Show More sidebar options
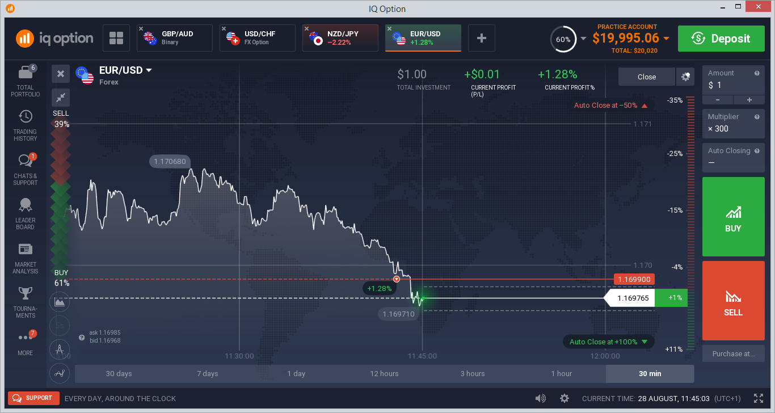The height and width of the screenshot is (413, 775). pyautogui.click(x=25, y=343)
